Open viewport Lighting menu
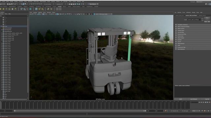Image resolution: width=211 pixels, height=118 pixels. 40,12
